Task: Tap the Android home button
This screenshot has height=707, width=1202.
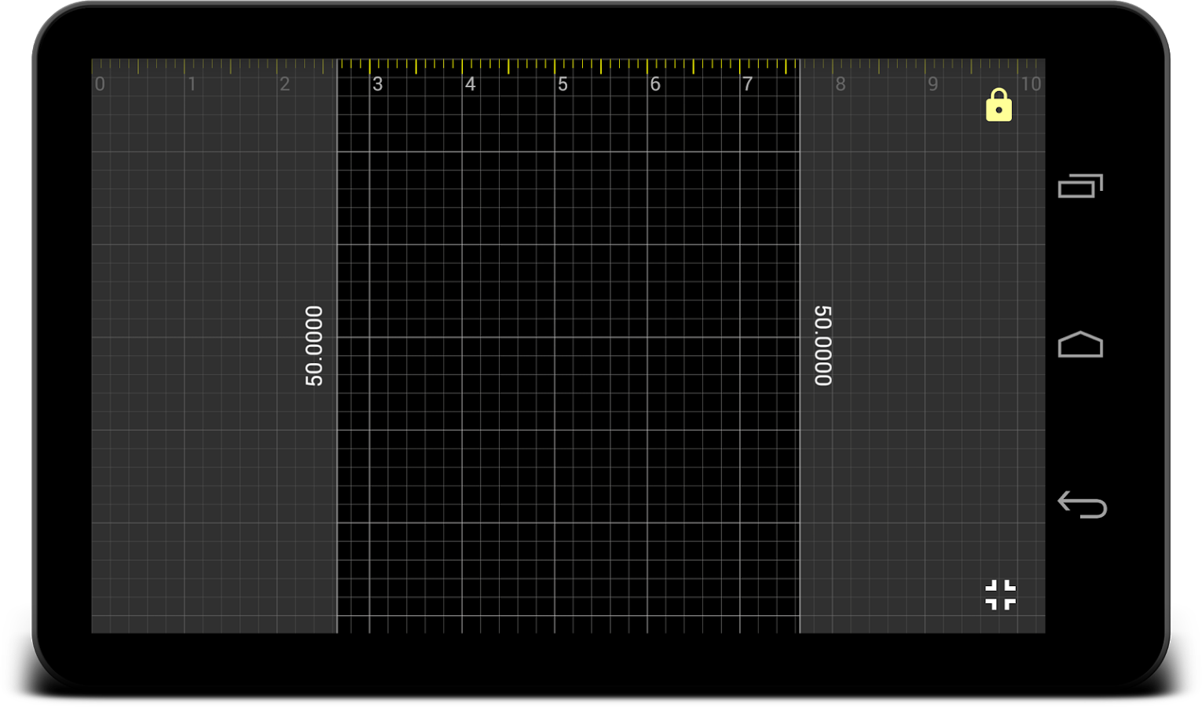Action: [x=1080, y=344]
